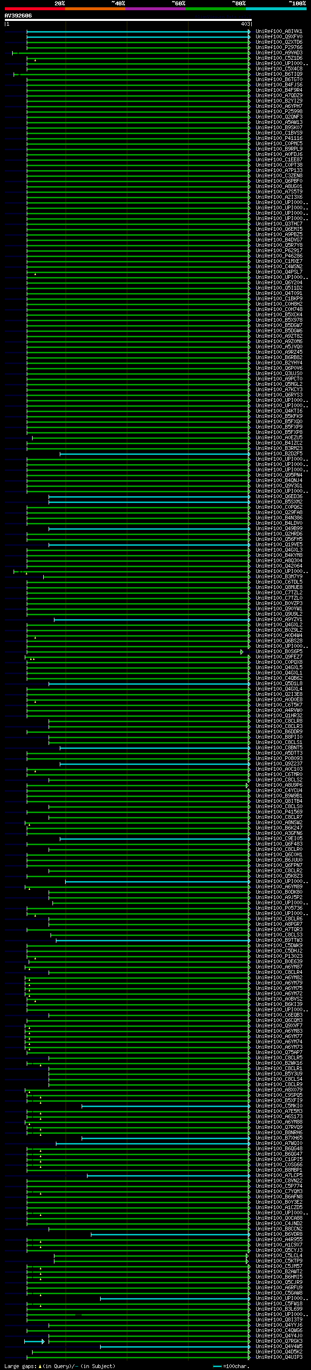Viewport: 311px width, 1370px height.
Task: Click the UniRef100_C6EQB3 label
Action: (x=278, y=1015)
